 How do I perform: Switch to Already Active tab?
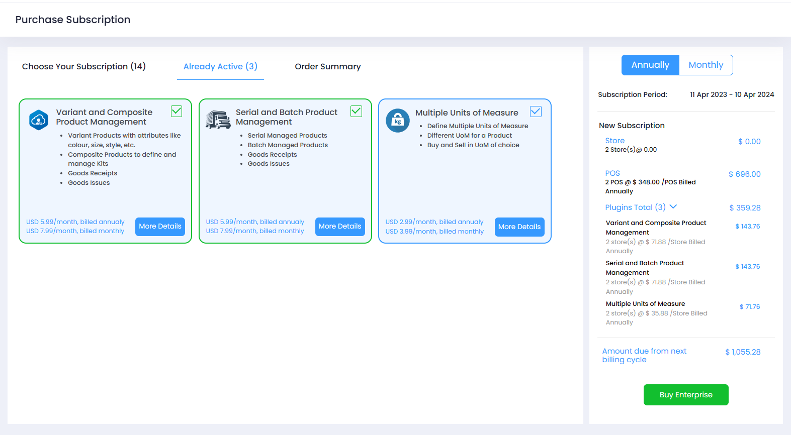220,66
